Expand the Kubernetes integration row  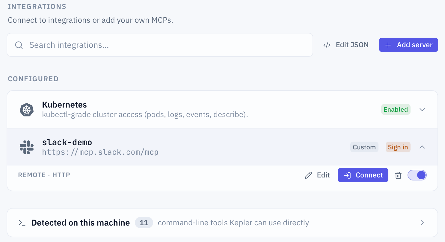point(422,109)
